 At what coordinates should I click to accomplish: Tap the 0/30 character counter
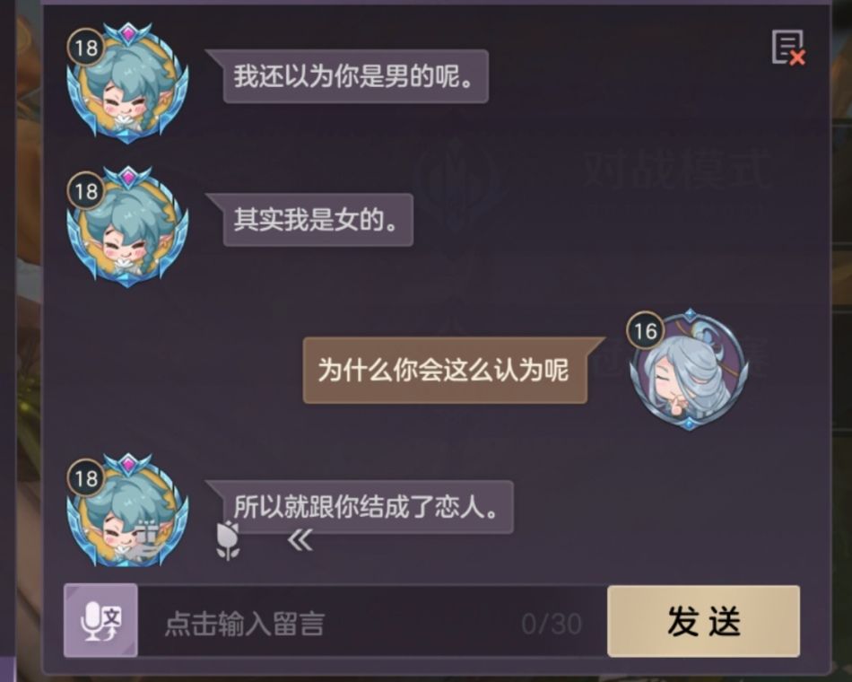pyautogui.click(x=552, y=624)
